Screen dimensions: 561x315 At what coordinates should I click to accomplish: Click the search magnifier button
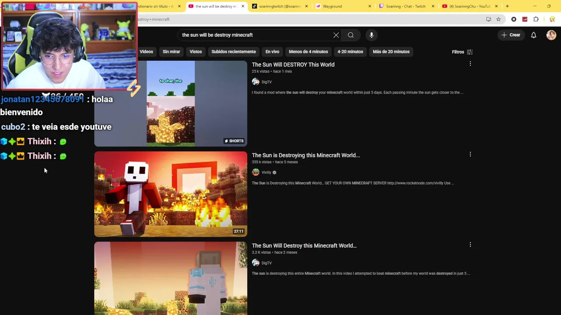(351, 35)
